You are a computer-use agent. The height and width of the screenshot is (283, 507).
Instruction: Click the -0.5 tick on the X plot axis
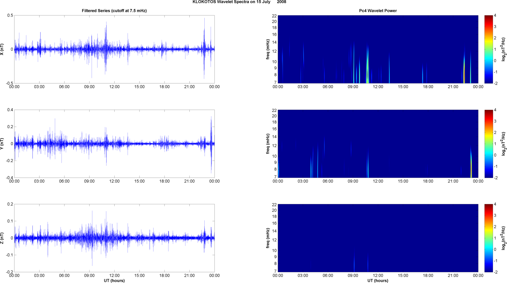point(9,83)
